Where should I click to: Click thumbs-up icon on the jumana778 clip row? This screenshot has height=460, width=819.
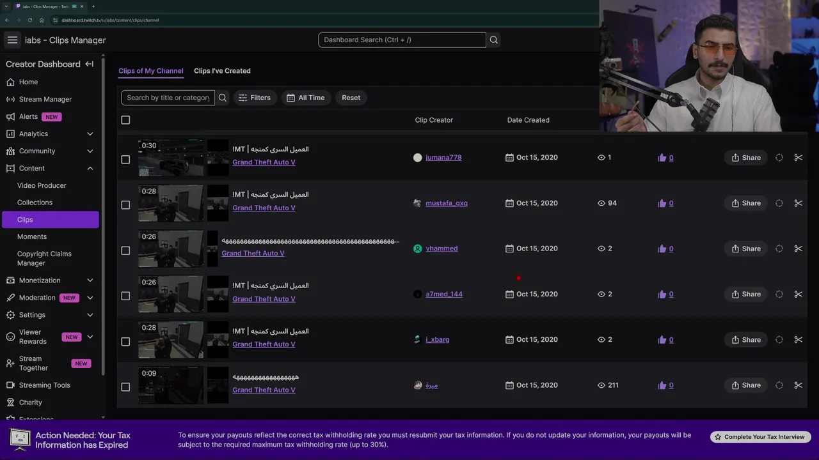[662, 157]
